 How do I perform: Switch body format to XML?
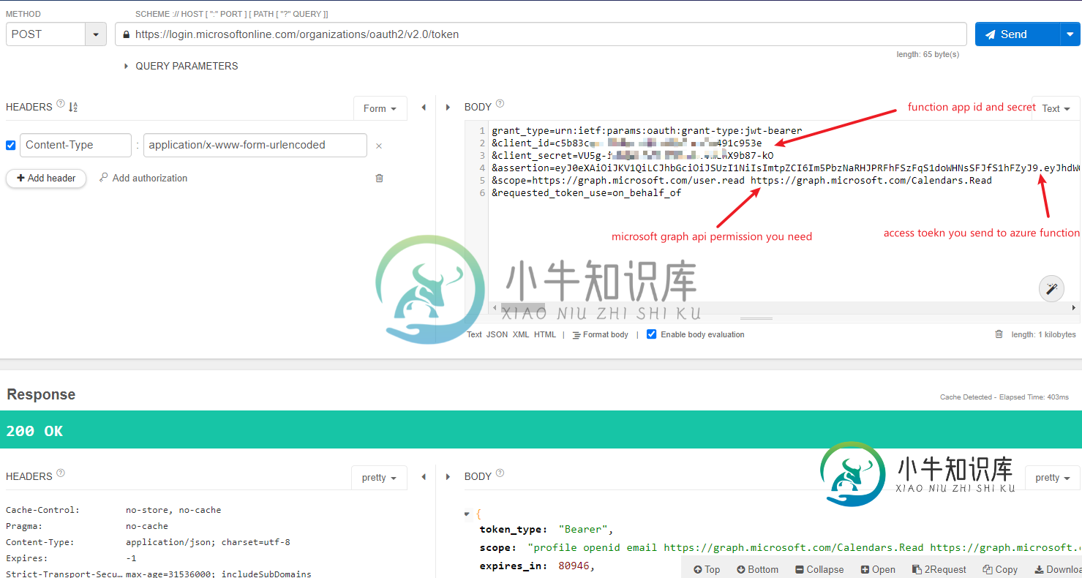pyautogui.click(x=521, y=334)
